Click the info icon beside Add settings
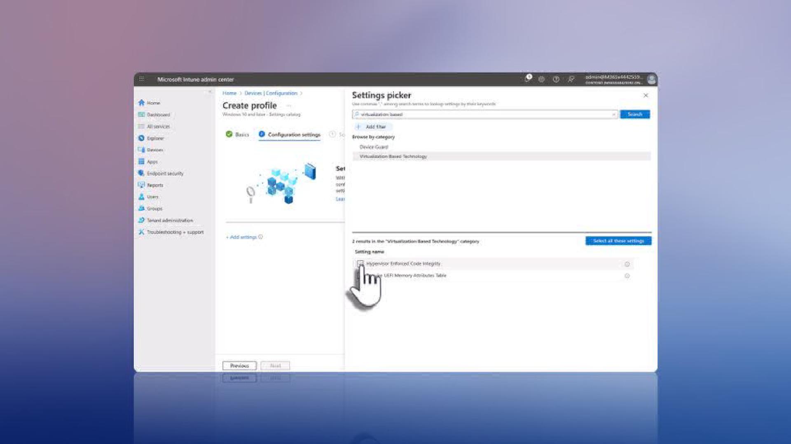The height and width of the screenshot is (444, 791). (x=260, y=237)
